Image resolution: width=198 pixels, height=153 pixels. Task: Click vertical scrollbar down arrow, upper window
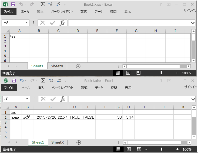[193, 61]
